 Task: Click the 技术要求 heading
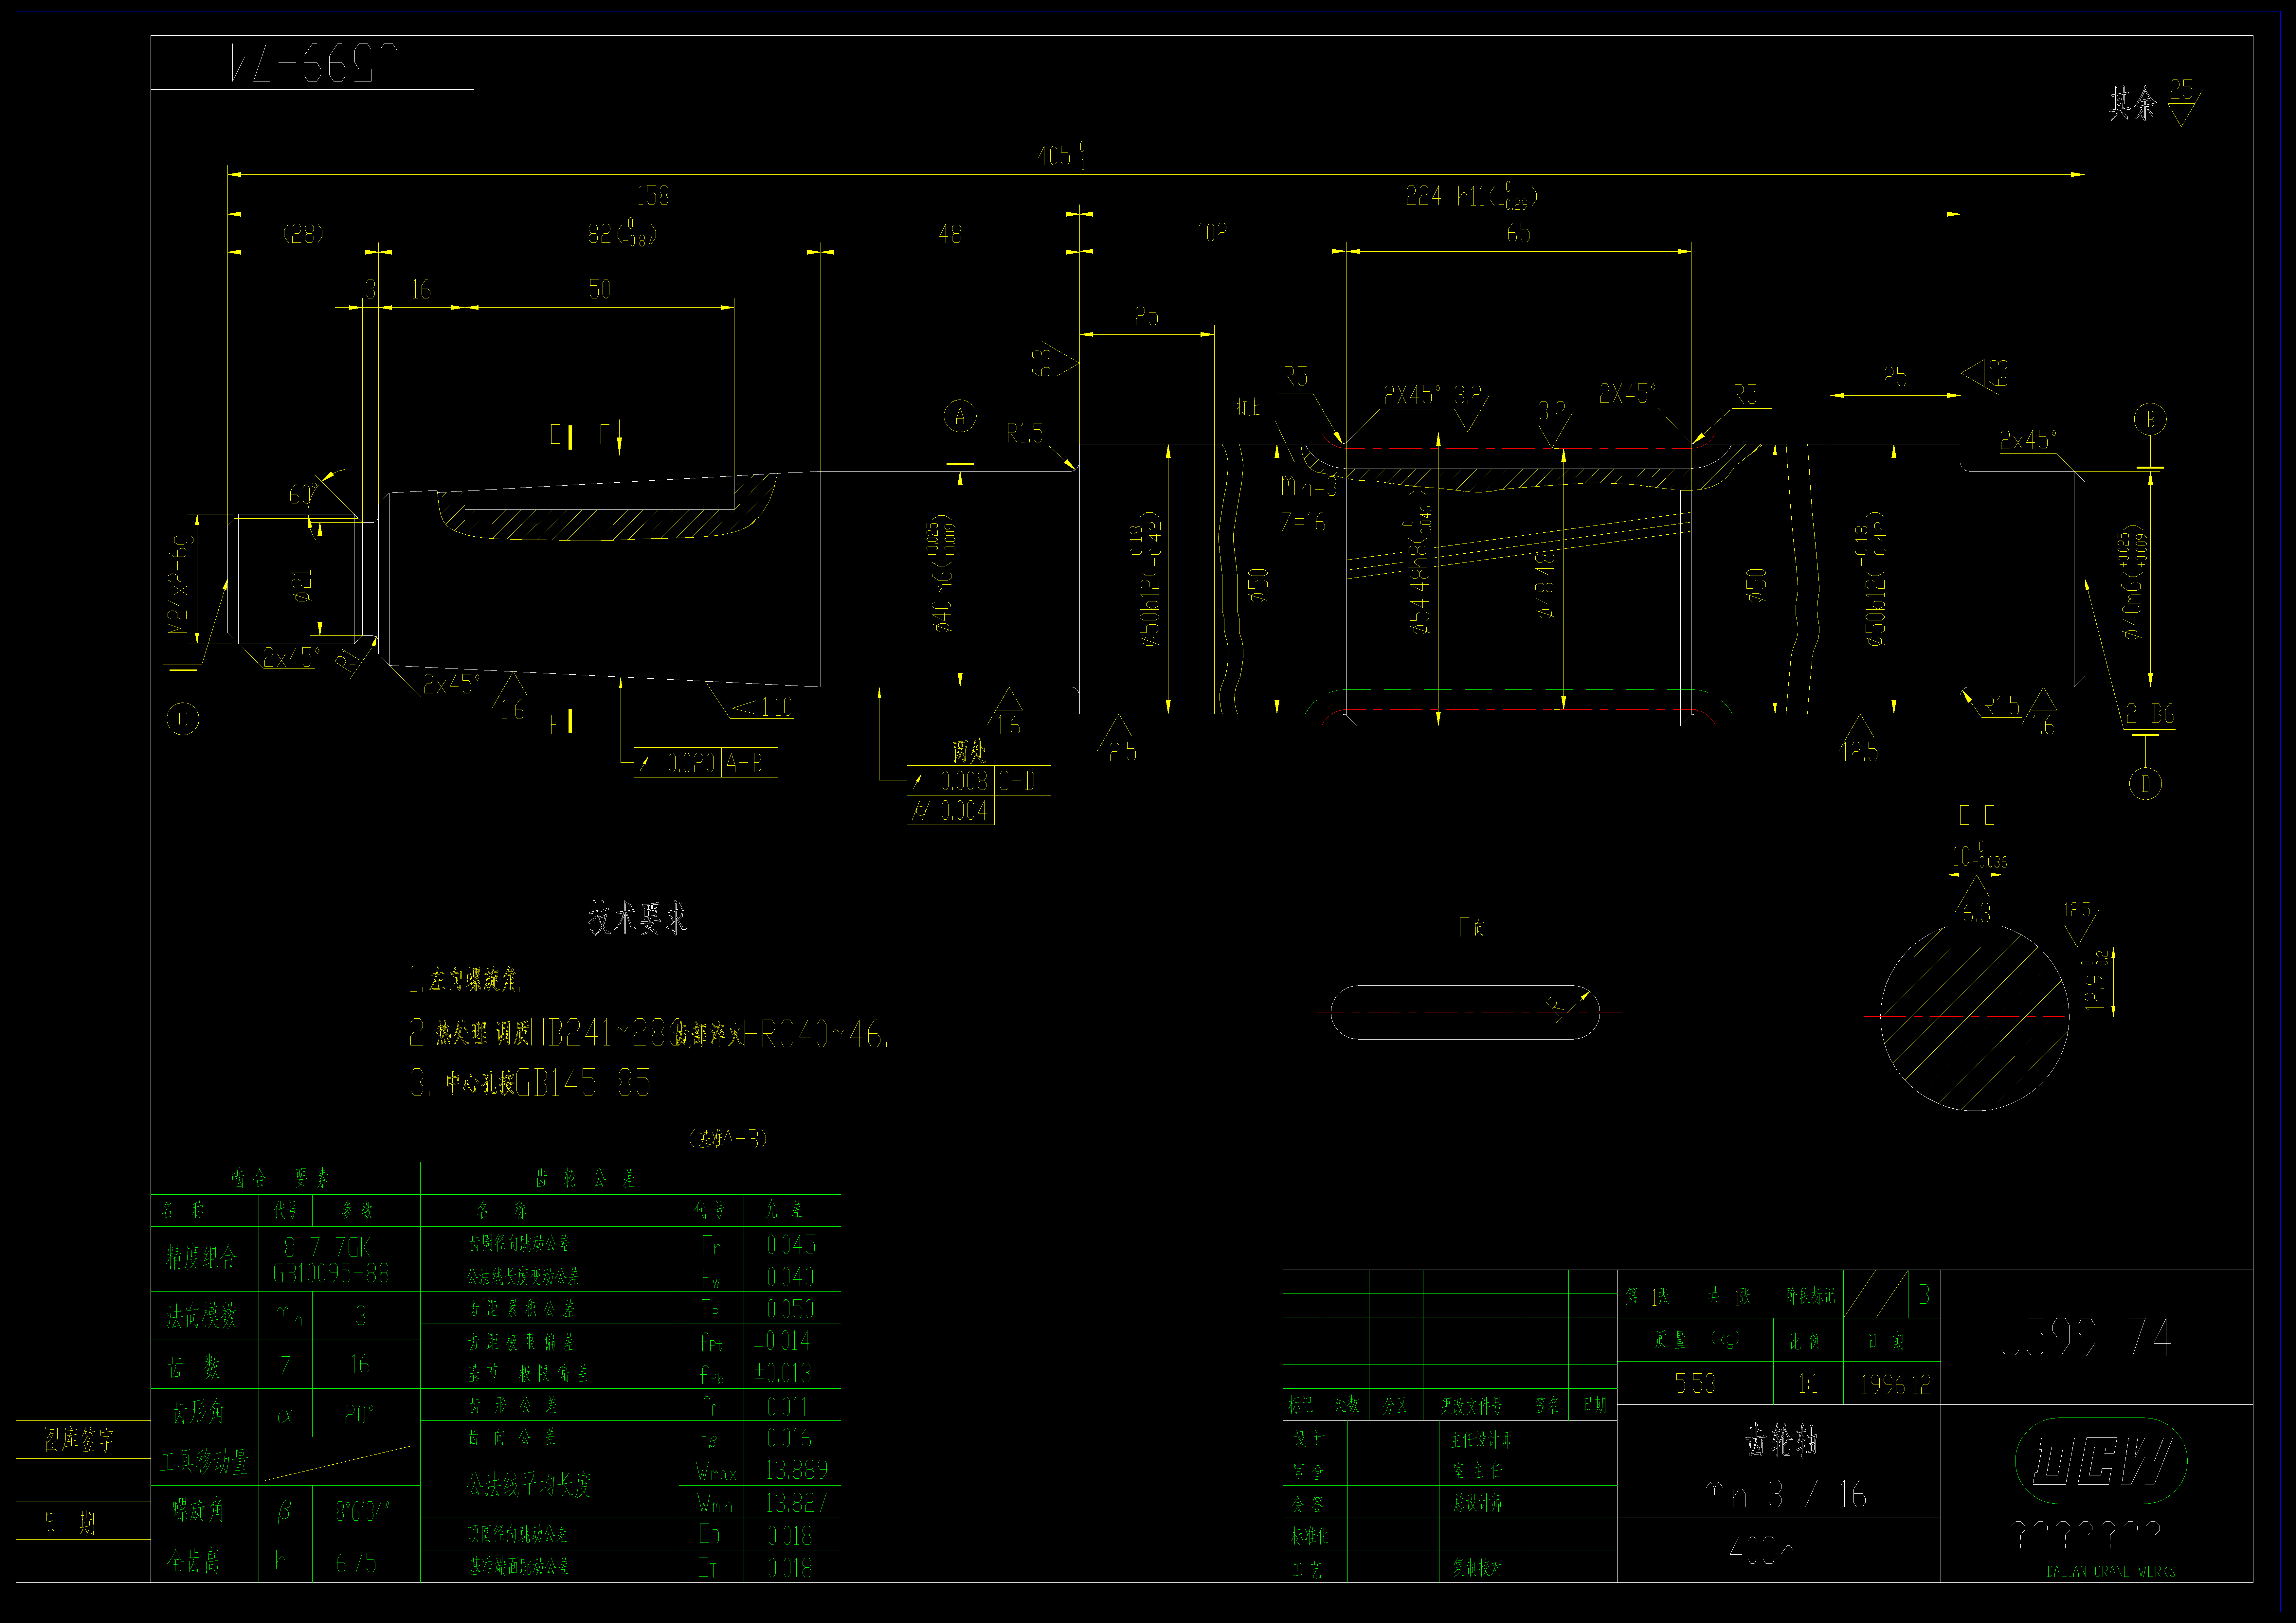638,918
